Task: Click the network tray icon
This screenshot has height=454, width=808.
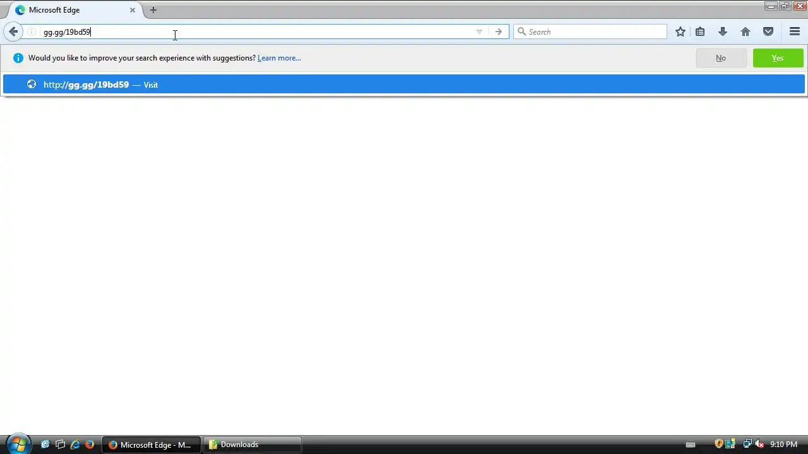Action: tap(747, 445)
